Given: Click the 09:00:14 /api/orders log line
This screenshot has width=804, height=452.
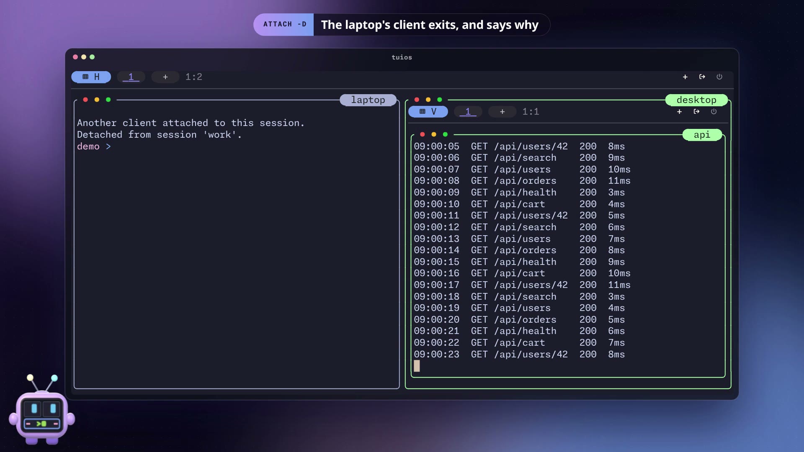Looking at the screenshot, I should point(519,250).
